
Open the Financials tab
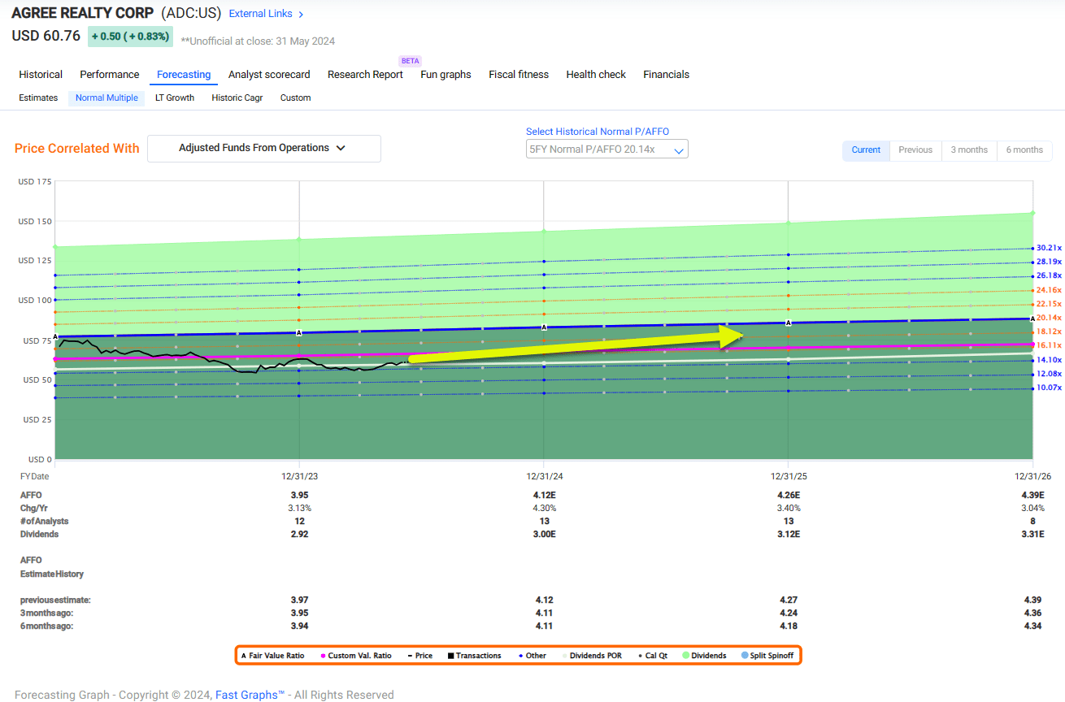click(x=666, y=75)
